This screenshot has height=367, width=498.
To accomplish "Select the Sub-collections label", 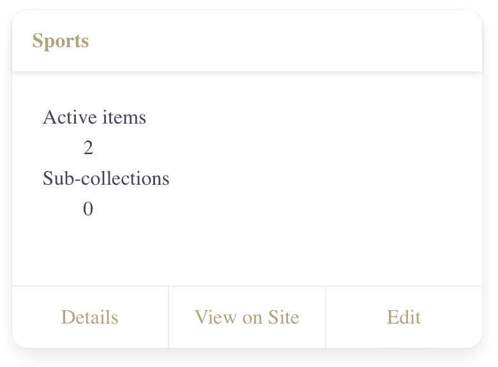I will 106,178.
